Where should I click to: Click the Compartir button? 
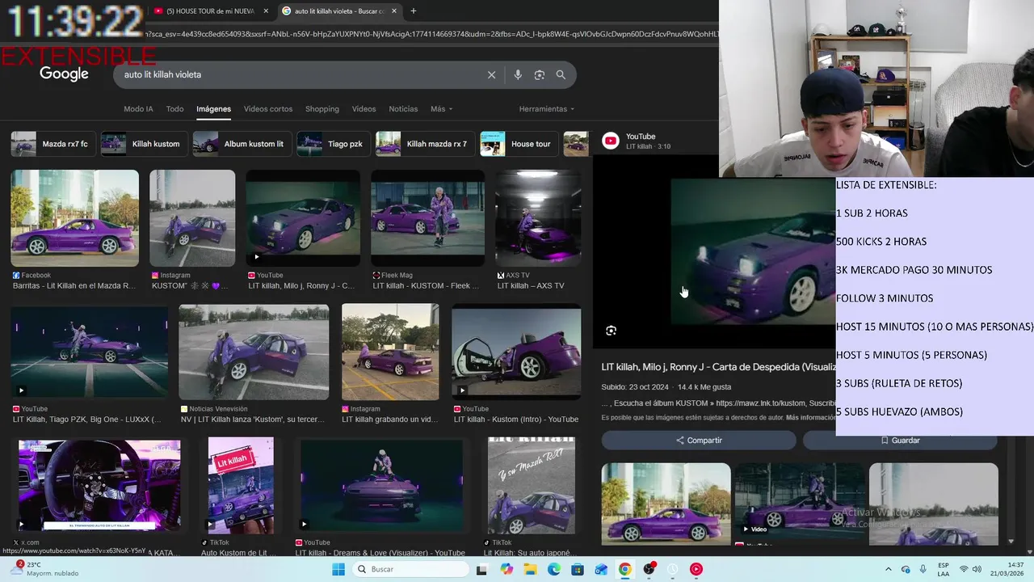[699, 441]
